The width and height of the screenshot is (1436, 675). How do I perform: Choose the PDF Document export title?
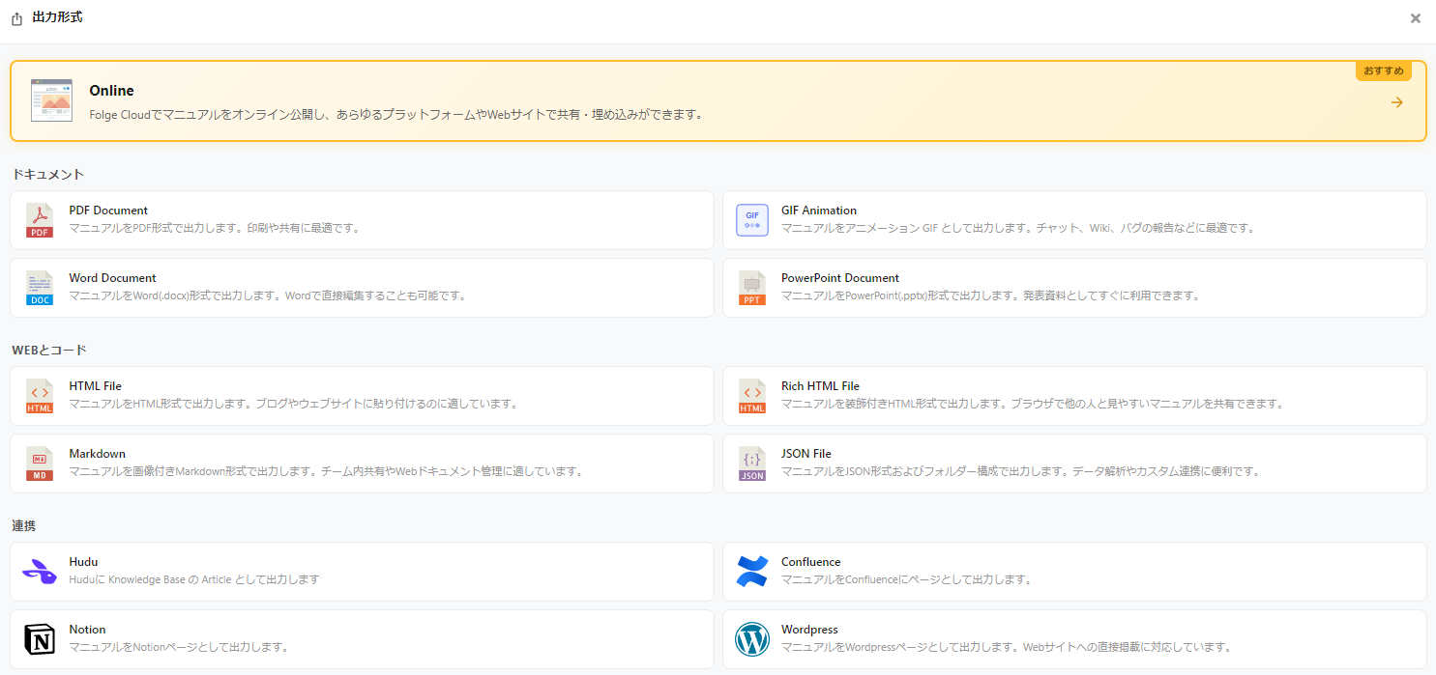pyautogui.click(x=108, y=211)
